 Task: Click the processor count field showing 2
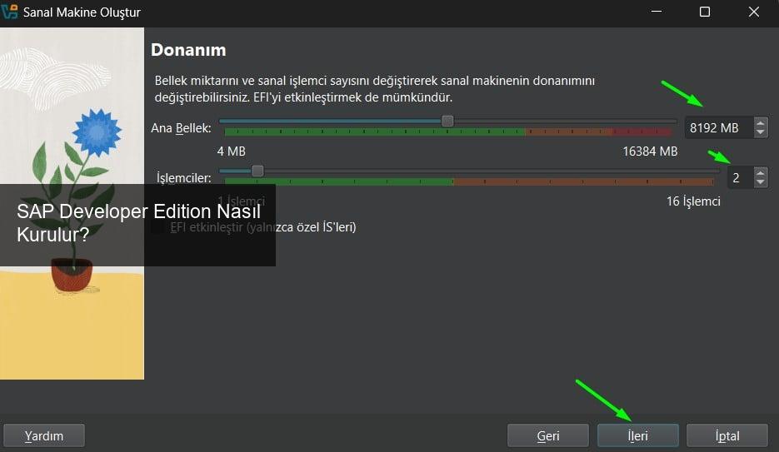737,177
